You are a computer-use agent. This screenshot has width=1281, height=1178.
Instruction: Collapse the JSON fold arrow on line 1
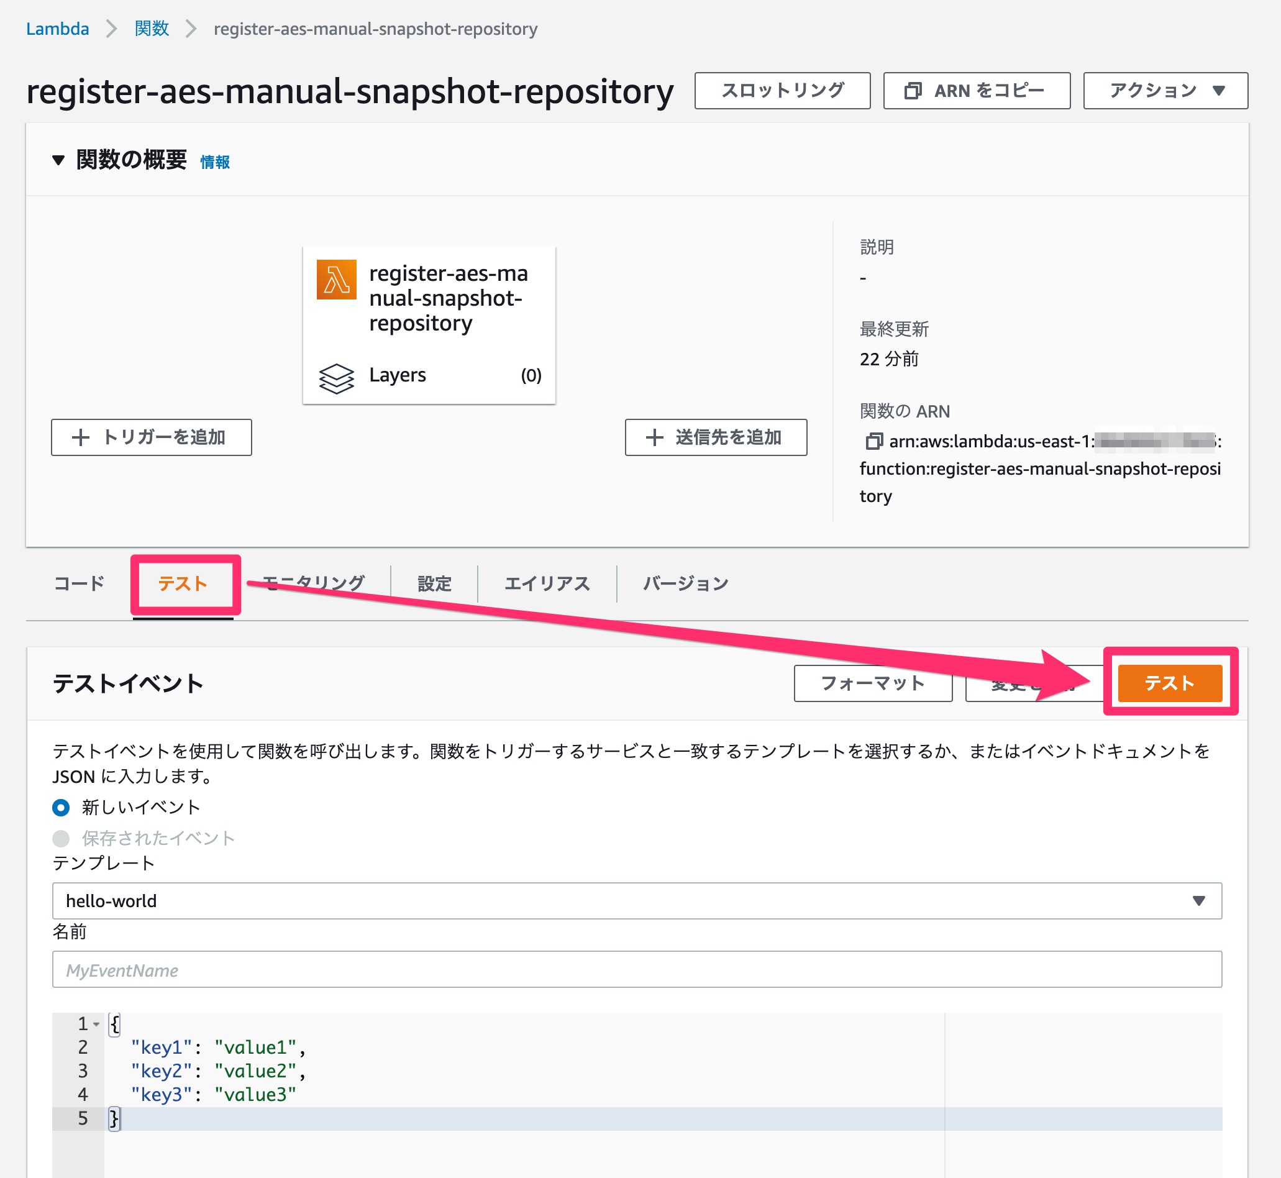click(96, 1025)
